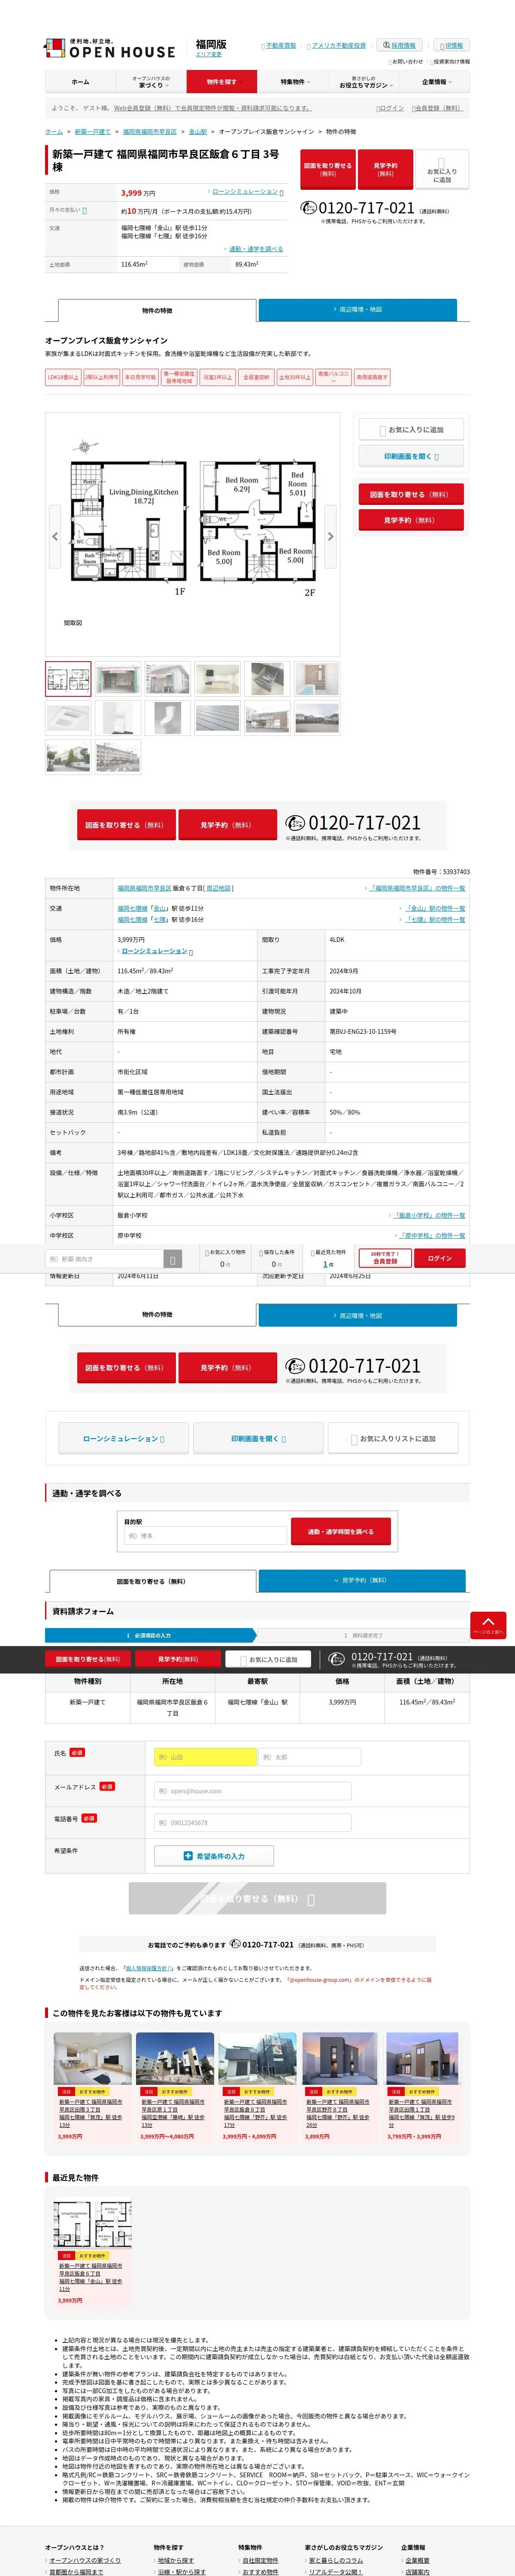This screenshot has width=515, height=2576.
Task: Select upper 周辺環境・地図 tab
Action: (357, 310)
